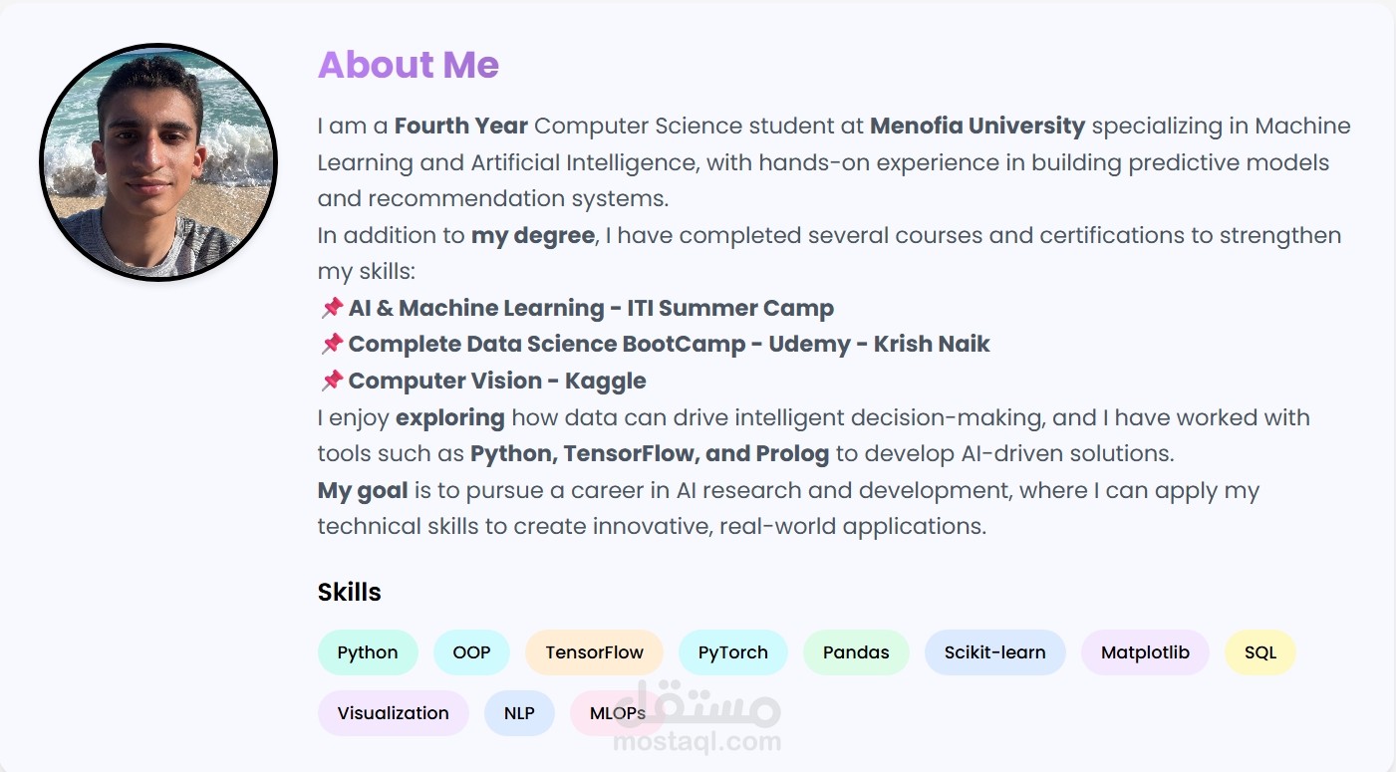Click the bold Menofia University text
Viewport: 1396px width, 772px height.
tap(977, 127)
